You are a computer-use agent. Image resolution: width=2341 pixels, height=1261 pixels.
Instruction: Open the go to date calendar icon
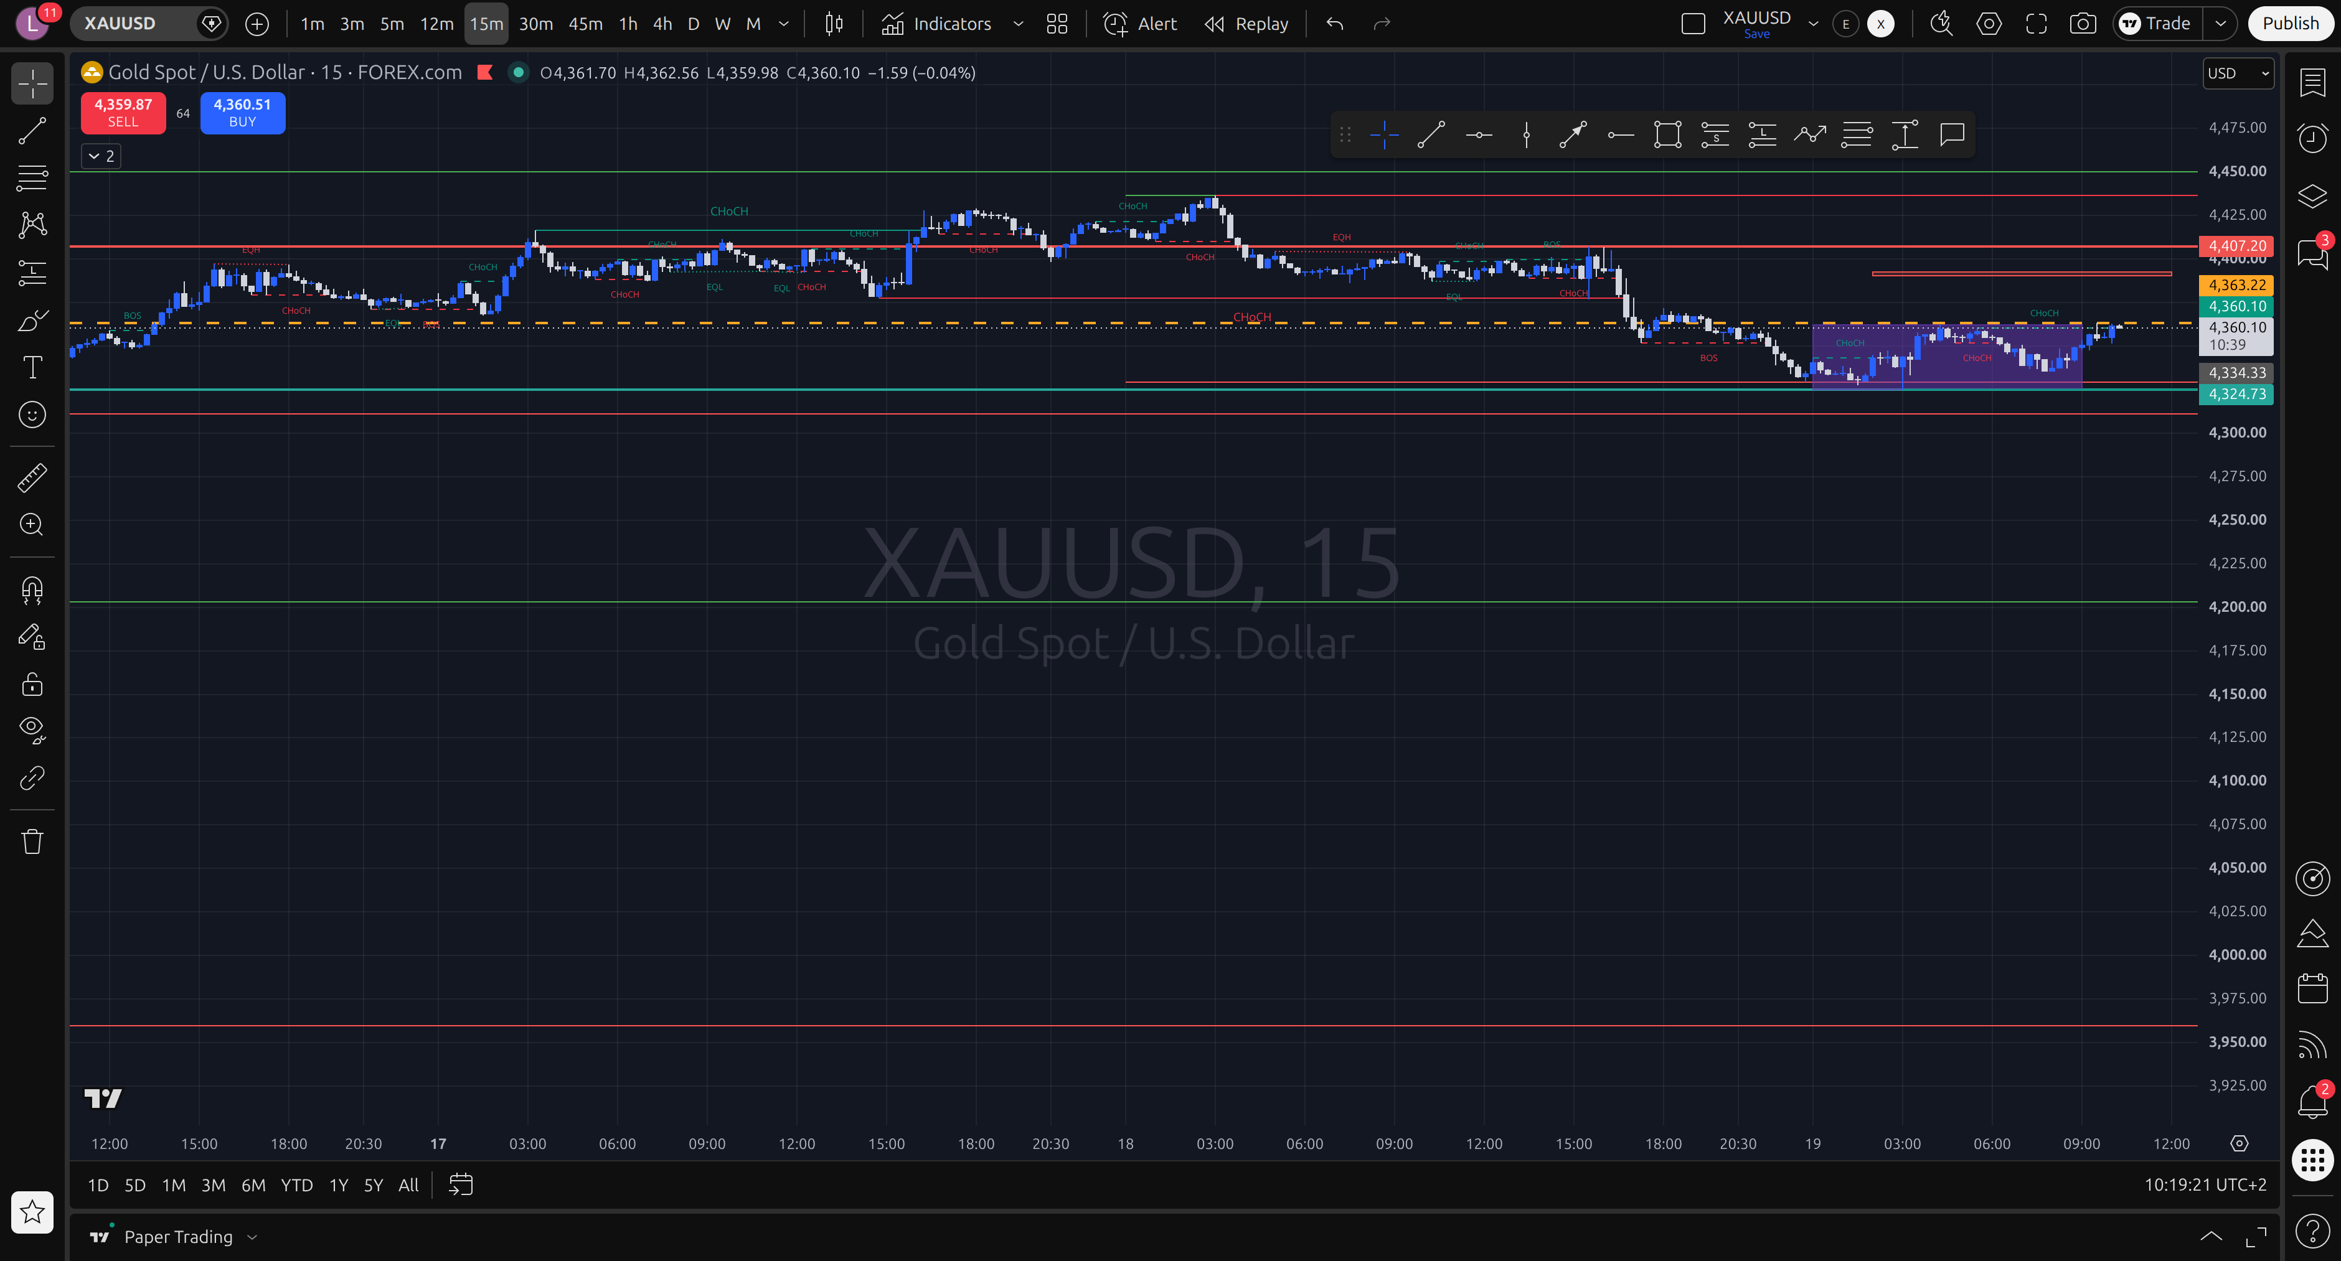[x=461, y=1184]
